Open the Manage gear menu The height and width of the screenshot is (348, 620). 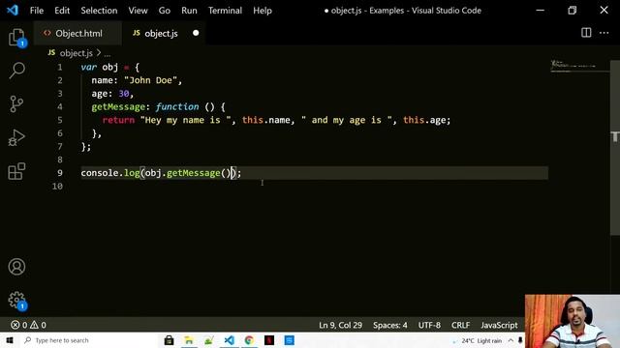(x=17, y=301)
